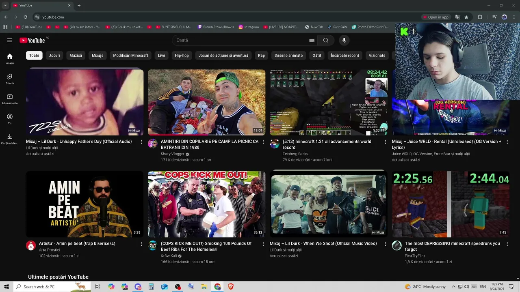Click Open in app button
520x292 pixels.
pos(435,17)
